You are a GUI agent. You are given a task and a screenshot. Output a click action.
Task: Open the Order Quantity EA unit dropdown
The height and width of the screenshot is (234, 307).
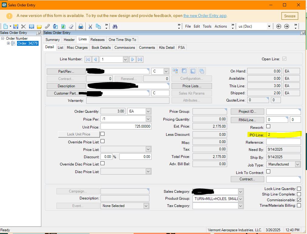148,112
